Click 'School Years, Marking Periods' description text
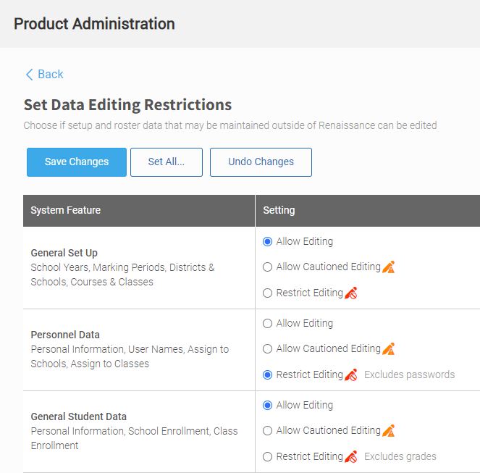The width and height of the screenshot is (480, 473). pyautogui.click(x=122, y=275)
